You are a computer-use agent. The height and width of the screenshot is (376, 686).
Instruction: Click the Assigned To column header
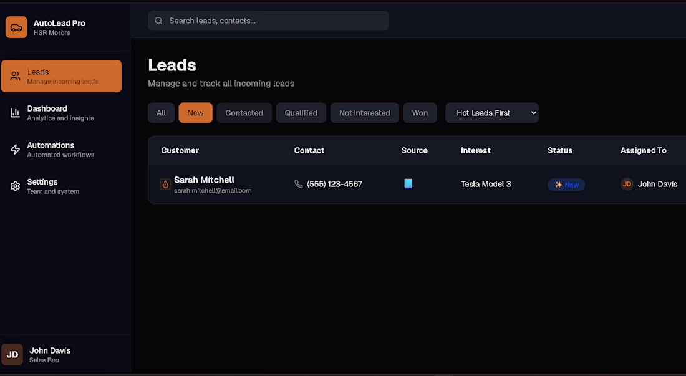click(643, 150)
